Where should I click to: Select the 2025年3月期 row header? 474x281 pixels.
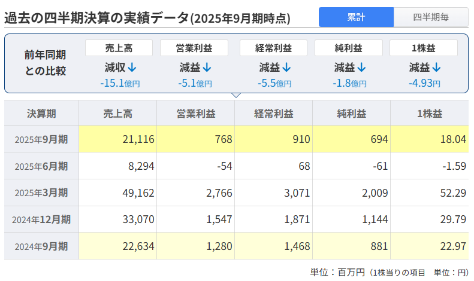point(41,193)
